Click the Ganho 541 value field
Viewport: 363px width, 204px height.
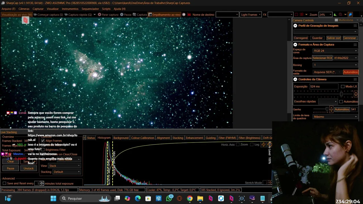coord(354,109)
